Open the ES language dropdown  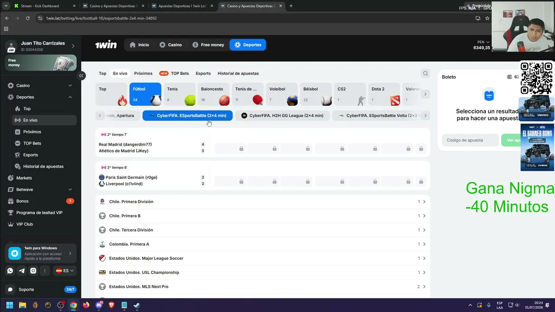[65, 271]
